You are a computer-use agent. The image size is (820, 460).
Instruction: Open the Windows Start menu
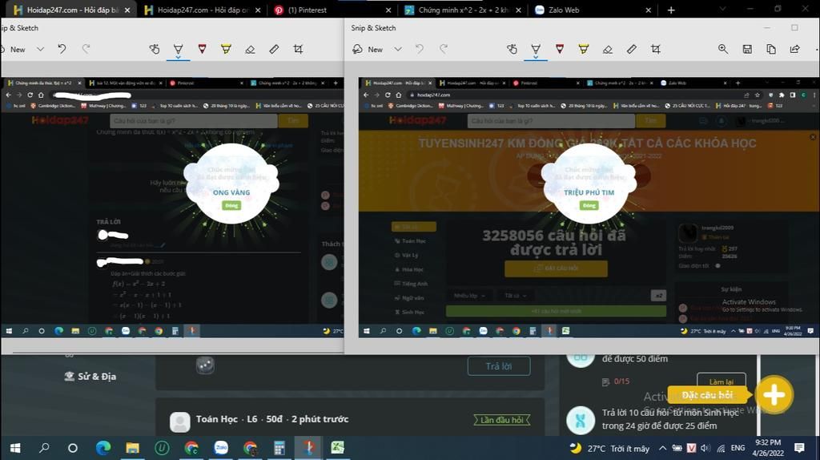pos(15,448)
